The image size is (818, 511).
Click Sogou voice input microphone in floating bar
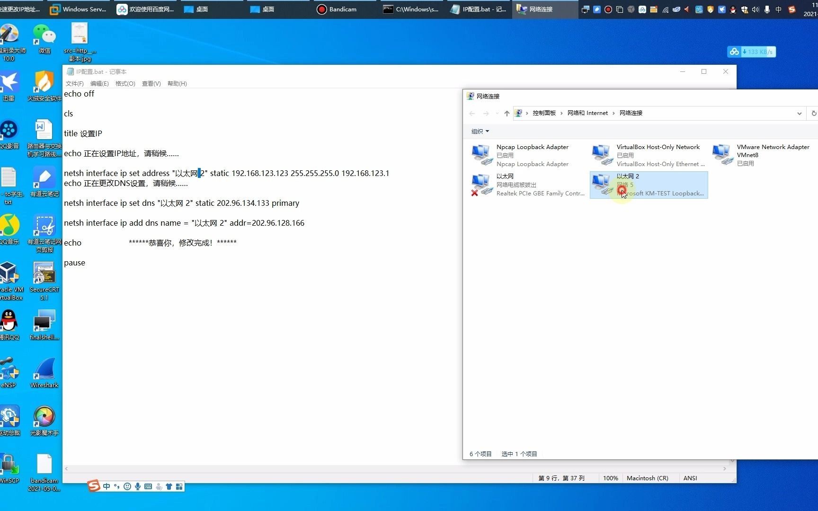[137, 486]
